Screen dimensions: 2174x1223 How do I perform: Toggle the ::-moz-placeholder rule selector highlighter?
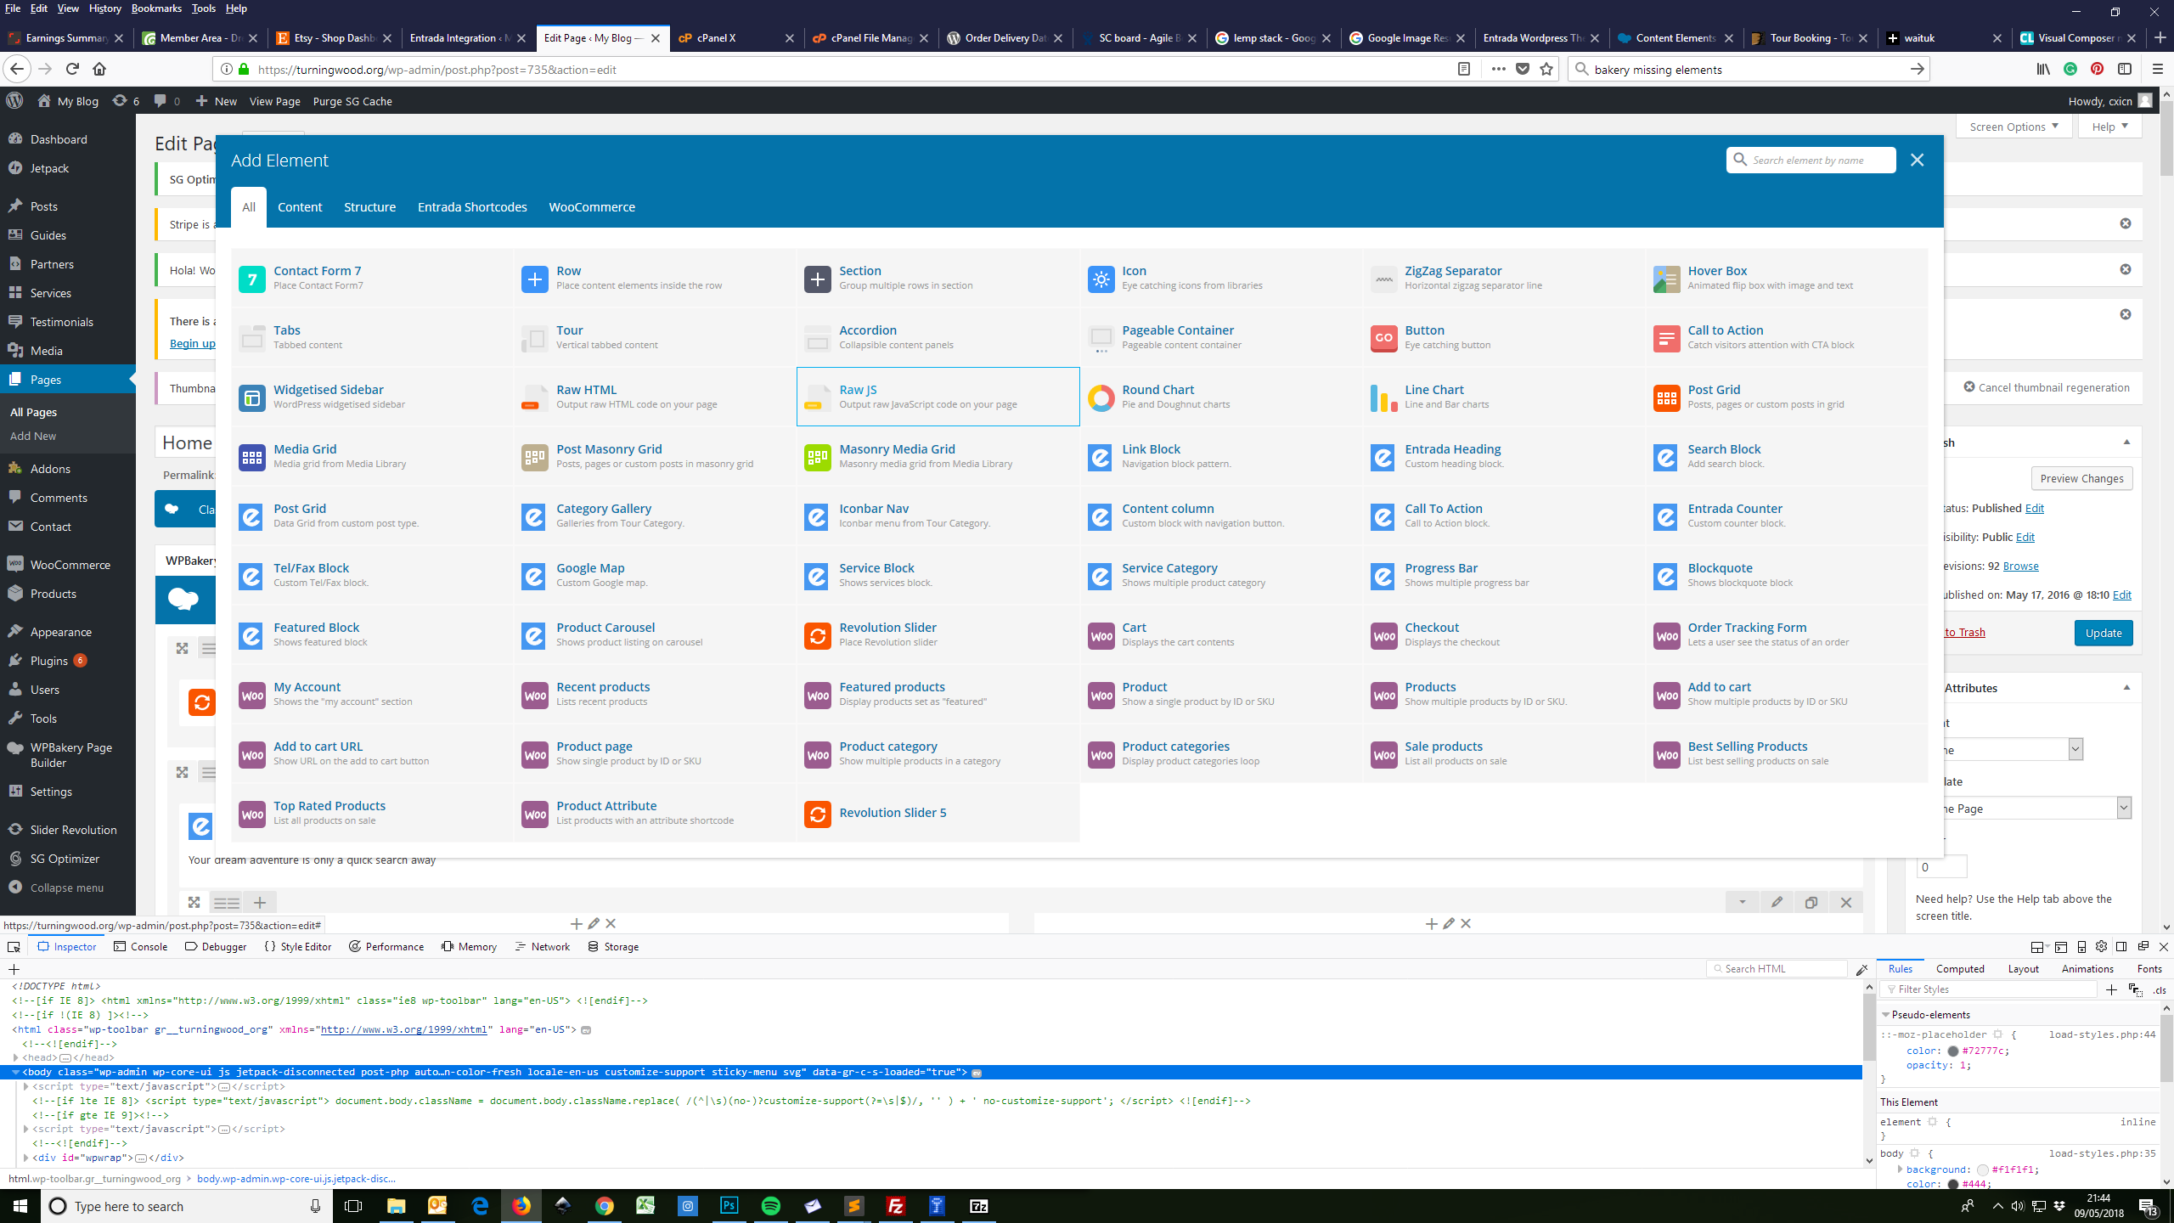[x=1998, y=1034]
